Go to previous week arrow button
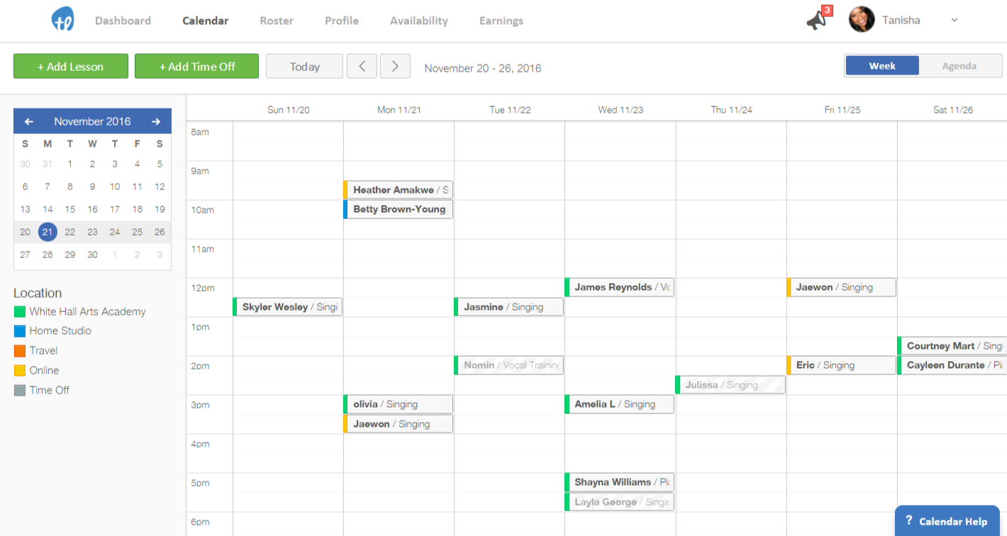The height and width of the screenshot is (536, 1007). 362,67
